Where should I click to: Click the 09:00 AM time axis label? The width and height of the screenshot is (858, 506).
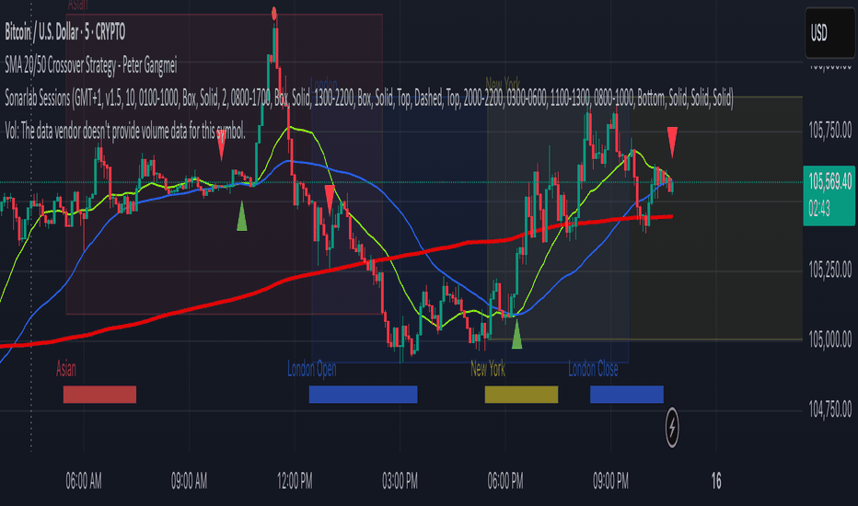click(x=190, y=482)
